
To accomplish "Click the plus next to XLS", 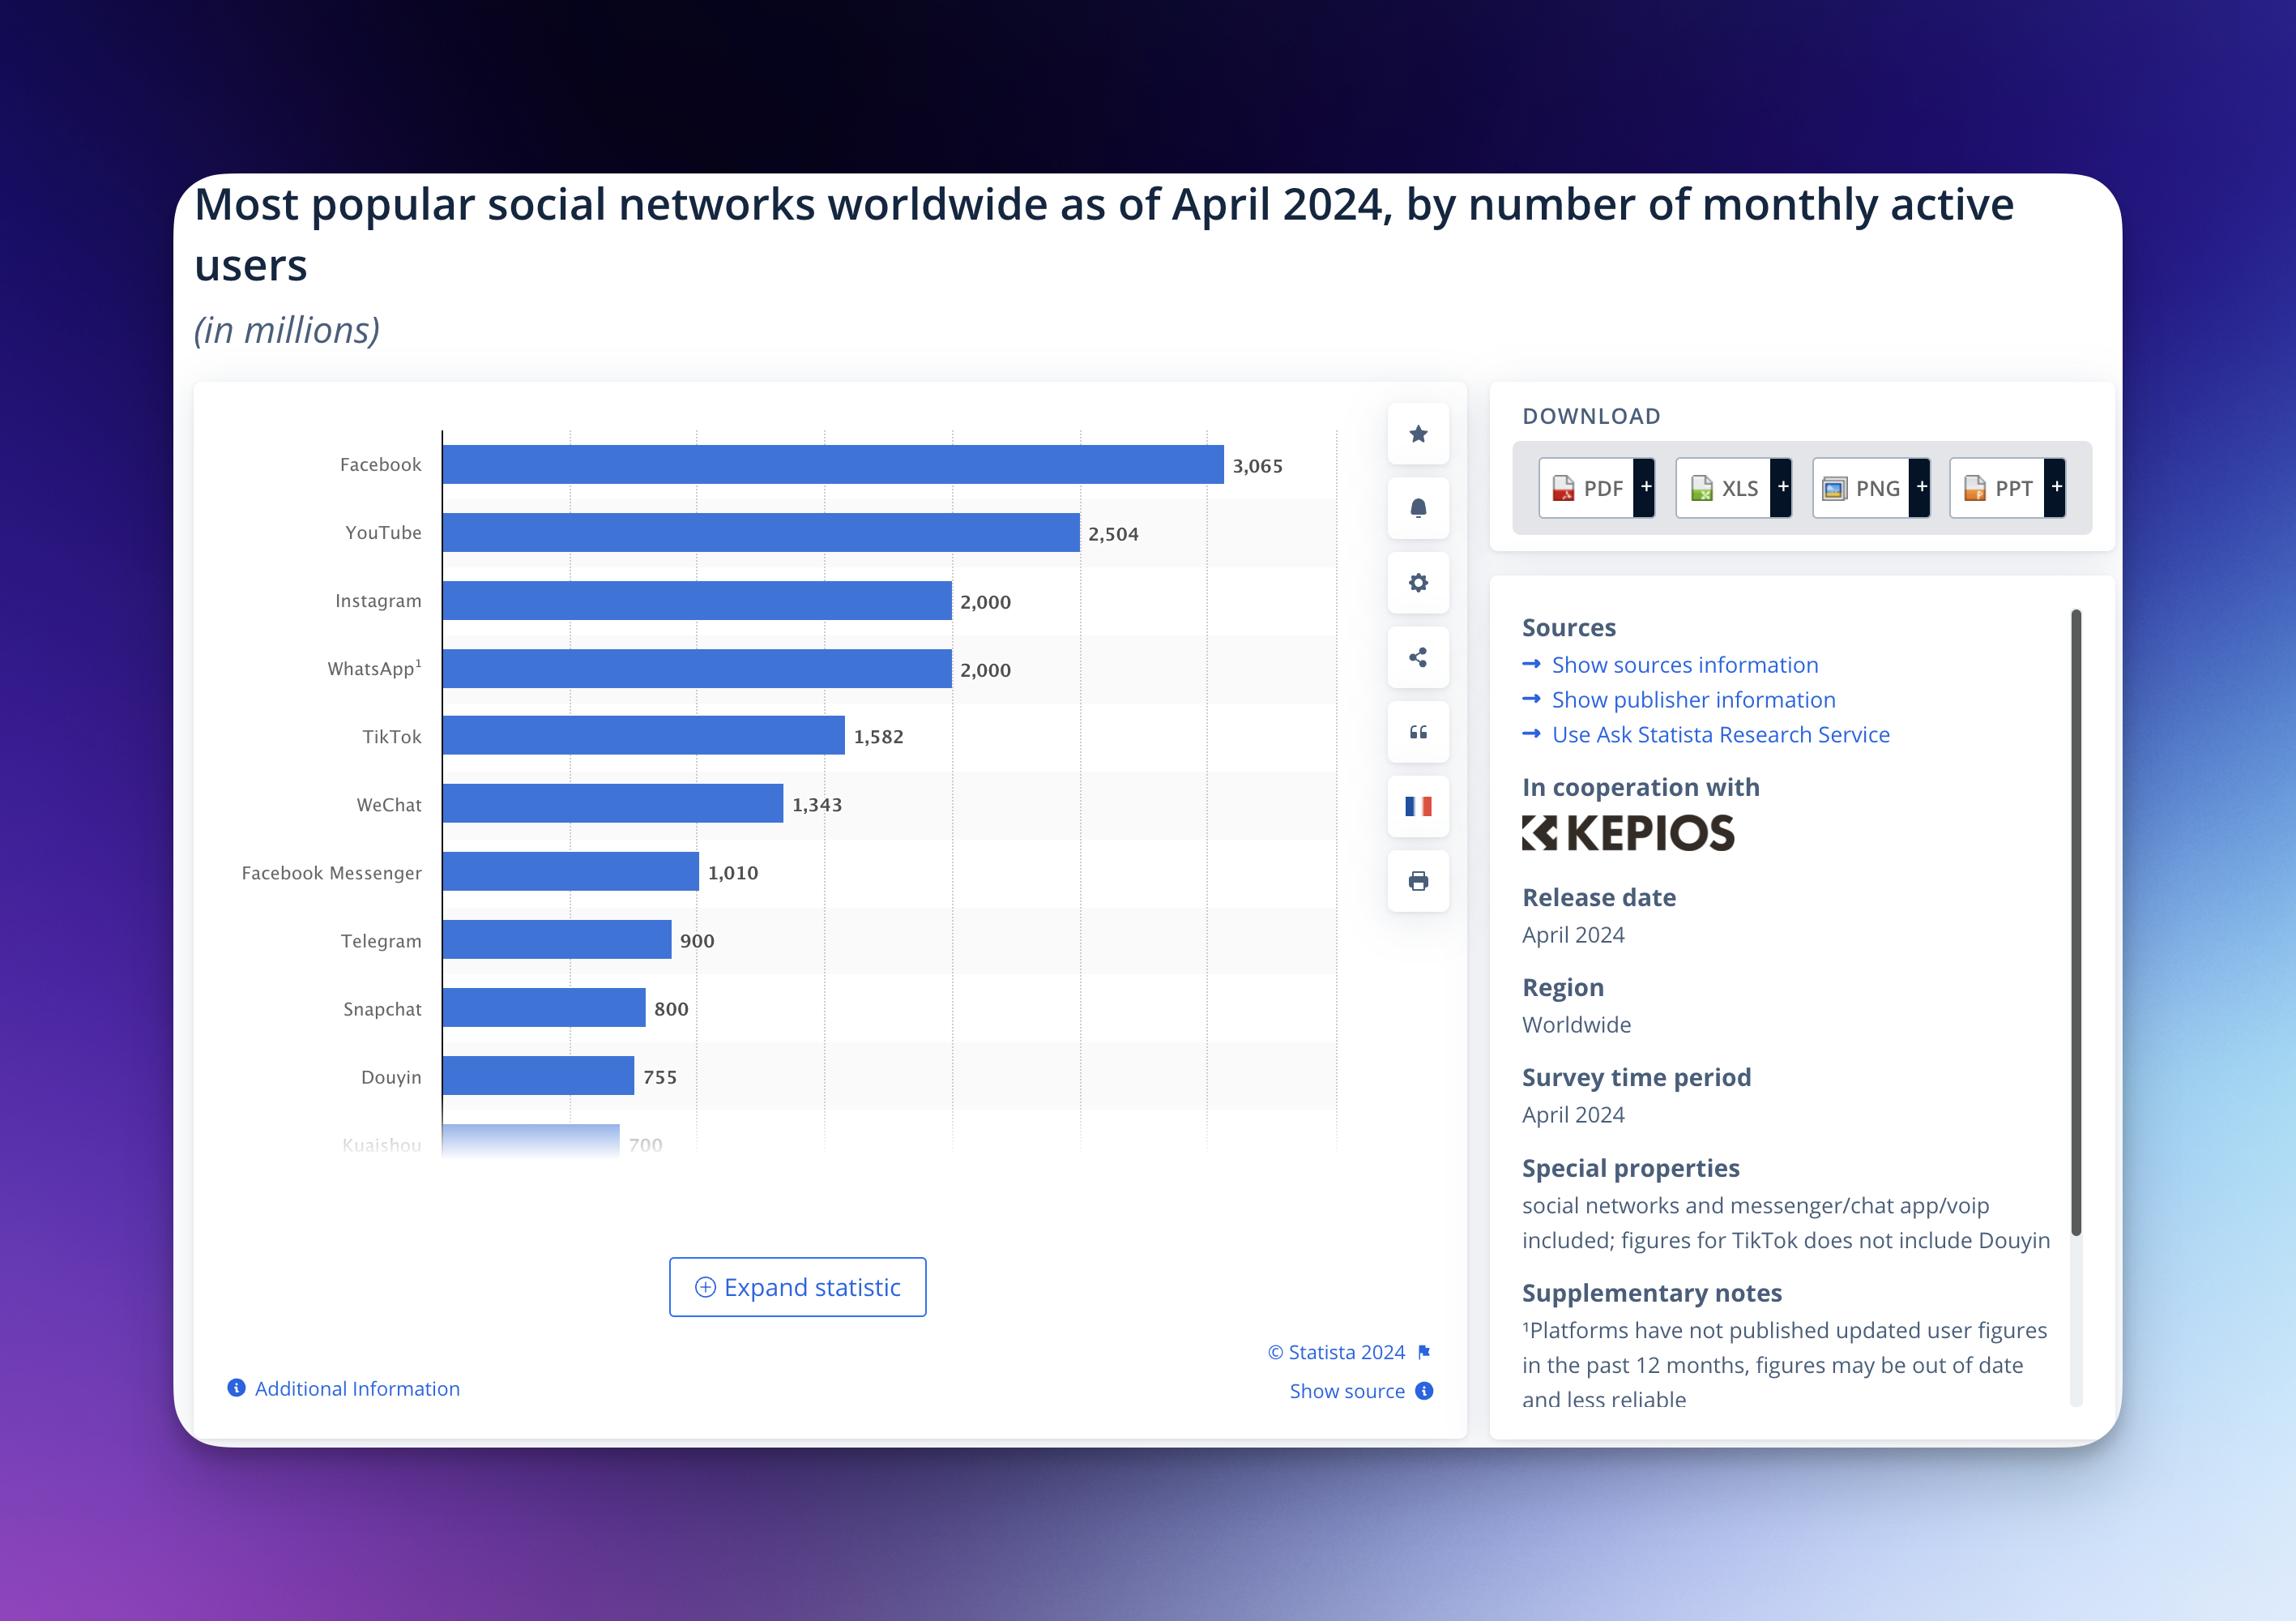I will [x=1782, y=488].
